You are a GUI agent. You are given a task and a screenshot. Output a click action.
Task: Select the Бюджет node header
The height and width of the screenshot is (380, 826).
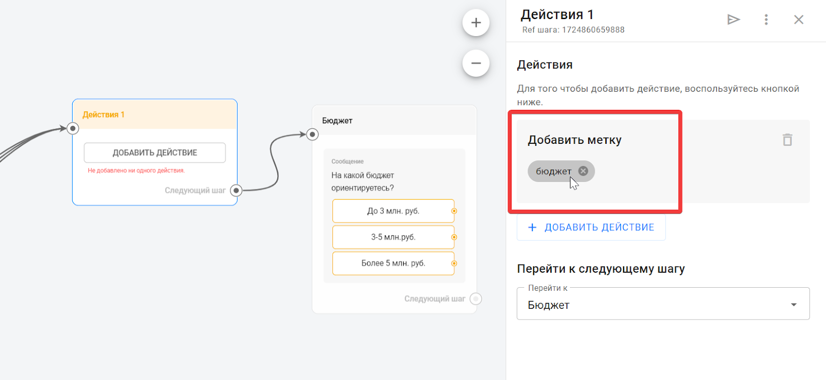coord(338,121)
